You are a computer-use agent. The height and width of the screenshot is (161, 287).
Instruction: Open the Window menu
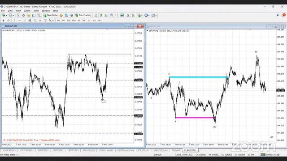pos(46,11)
